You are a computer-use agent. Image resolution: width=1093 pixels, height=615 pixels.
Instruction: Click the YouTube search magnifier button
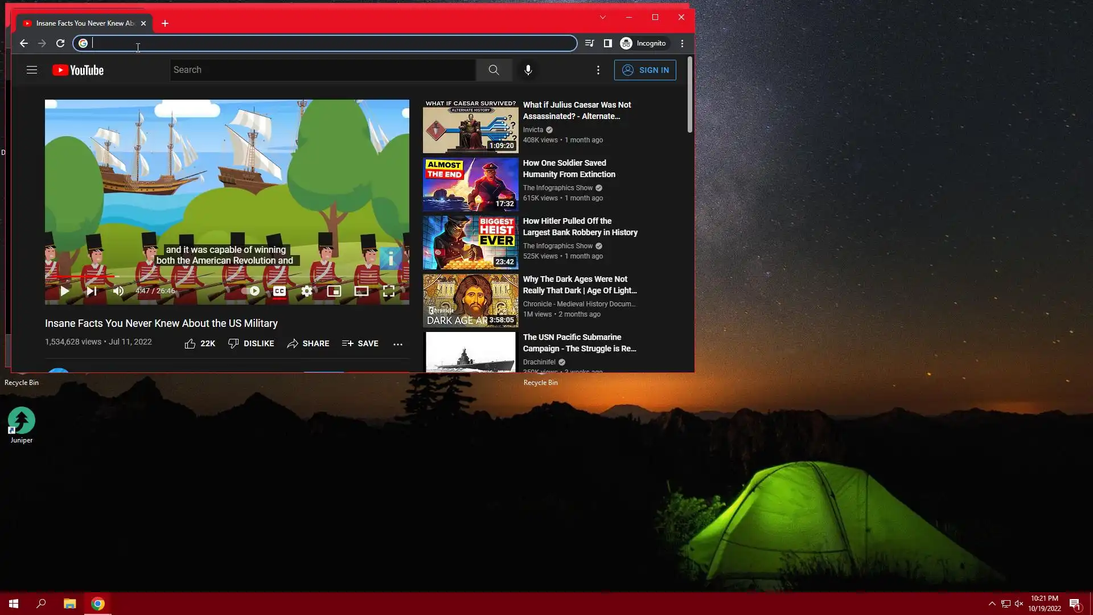coord(494,70)
